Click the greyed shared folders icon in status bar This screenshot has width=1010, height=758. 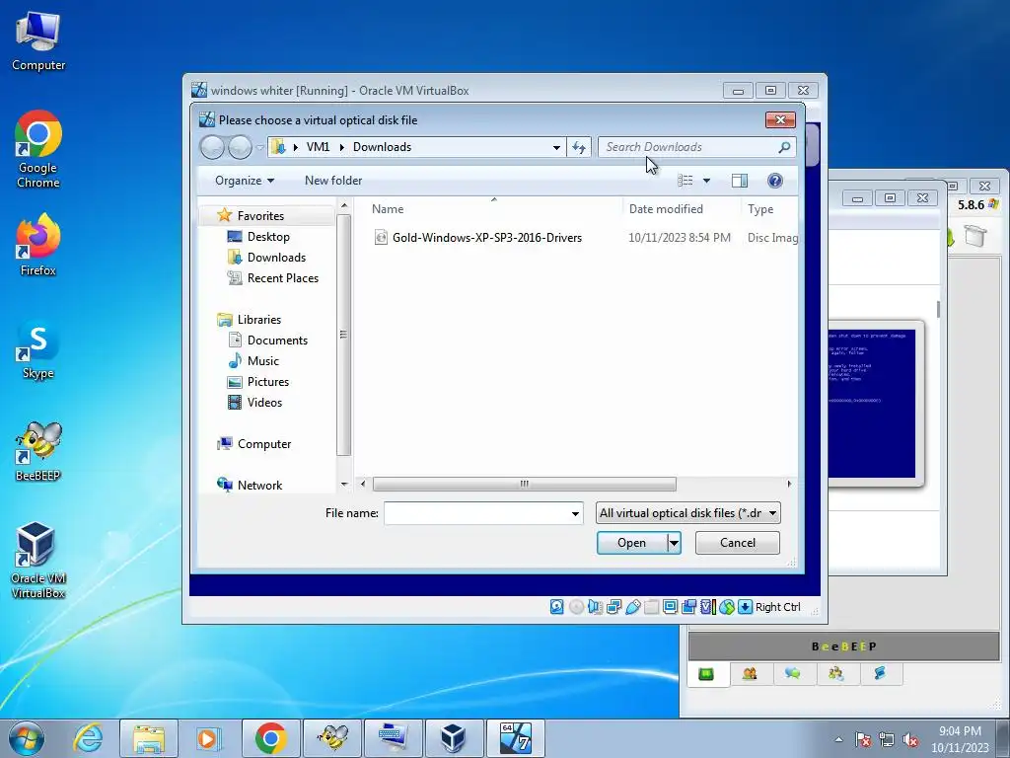pyautogui.click(x=652, y=607)
